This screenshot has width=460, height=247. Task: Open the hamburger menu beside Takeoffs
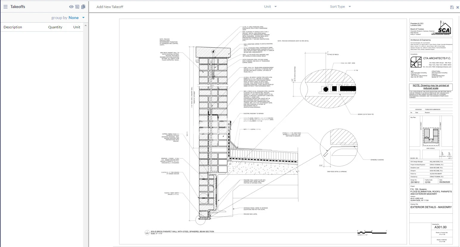[5, 7]
